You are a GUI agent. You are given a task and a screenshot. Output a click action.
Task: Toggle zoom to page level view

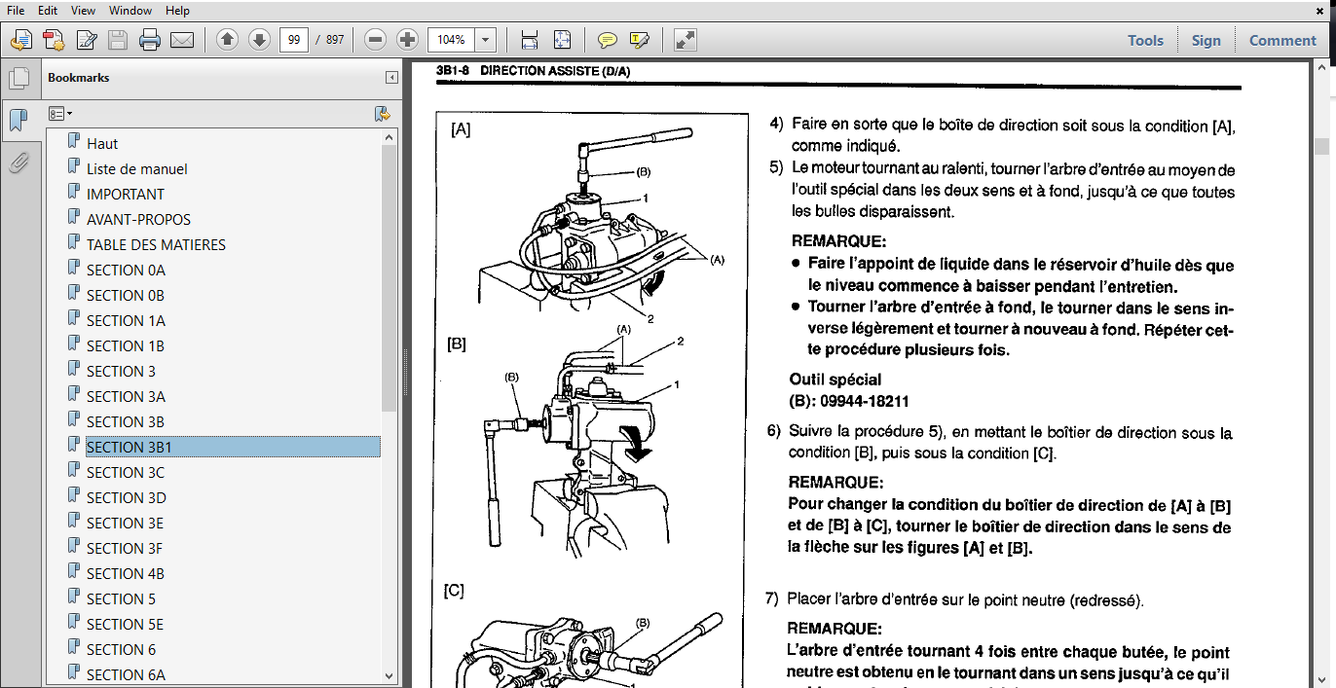click(x=562, y=40)
